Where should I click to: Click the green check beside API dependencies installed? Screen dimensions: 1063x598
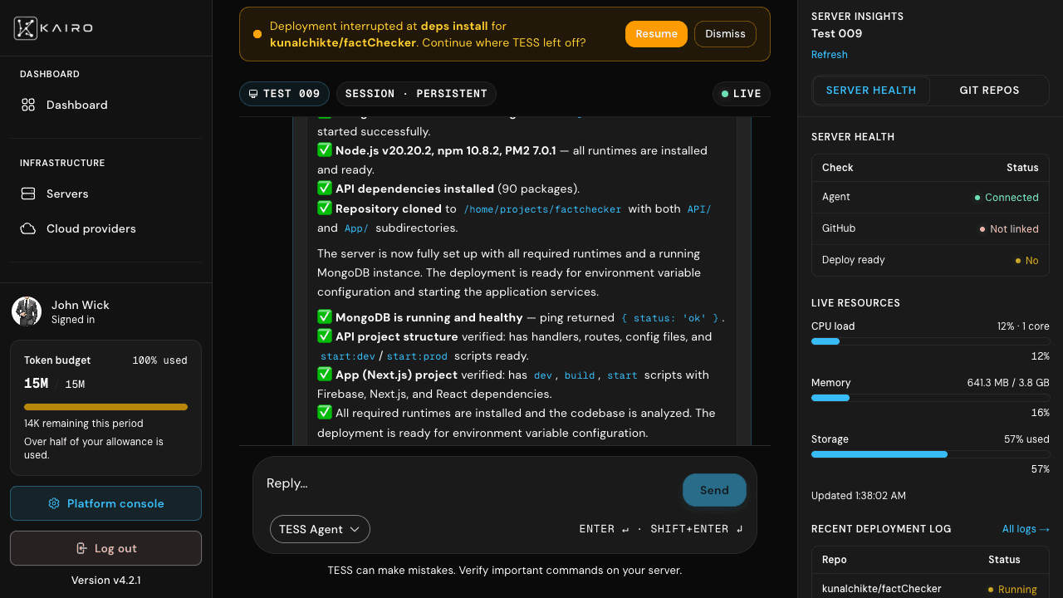pos(325,189)
